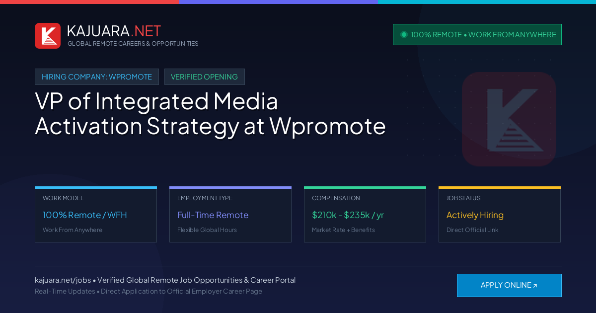Click the 'Work From Anywhere' card caption
This screenshot has width=596, height=313.
pos(73,230)
